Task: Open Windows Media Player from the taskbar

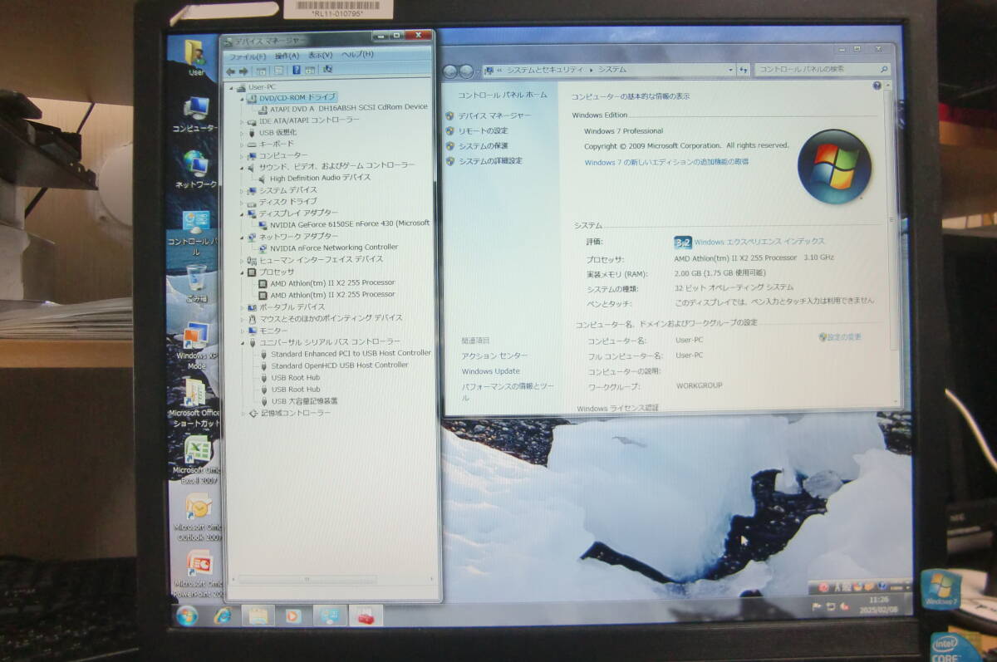Action: [x=293, y=615]
